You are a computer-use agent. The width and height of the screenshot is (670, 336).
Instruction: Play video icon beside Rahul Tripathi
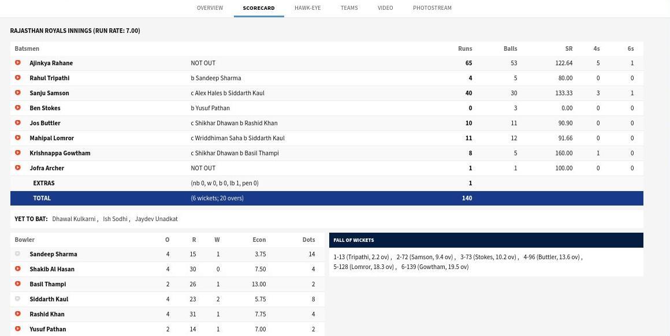point(17,78)
